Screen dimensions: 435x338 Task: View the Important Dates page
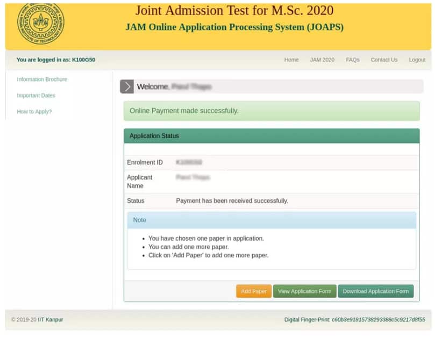[x=35, y=95]
